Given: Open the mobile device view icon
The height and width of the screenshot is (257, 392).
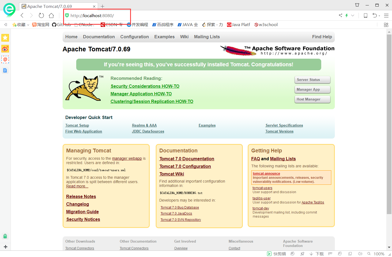Looking at the screenshot, I should coord(366,15).
